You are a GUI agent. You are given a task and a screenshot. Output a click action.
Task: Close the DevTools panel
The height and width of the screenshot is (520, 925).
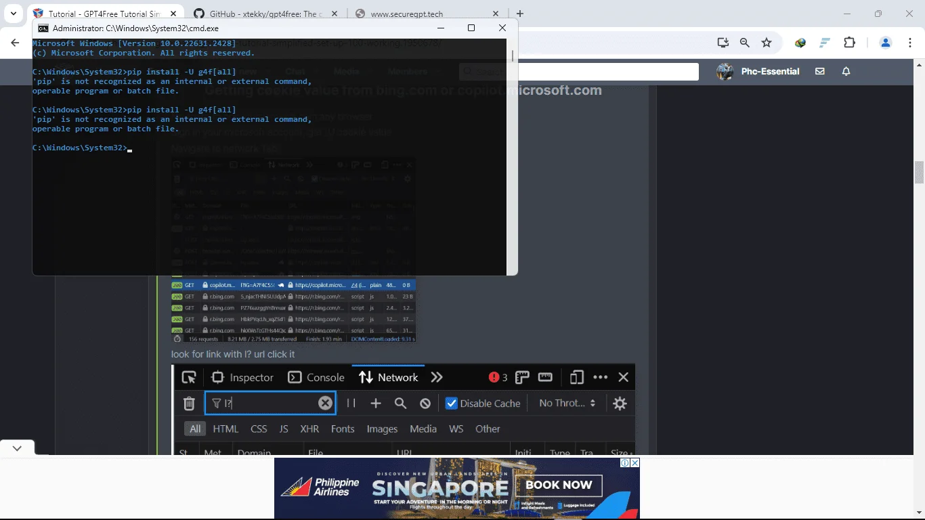click(624, 377)
